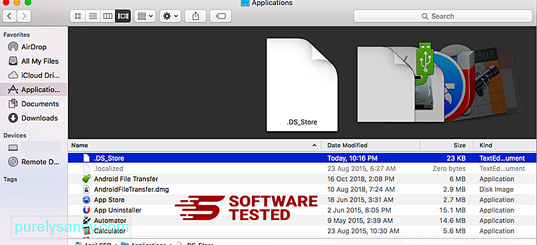Click the Edit Tags toolbar button
Viewport: 537px width, 245px height.
pyautogui.click(x=221, y=16)
